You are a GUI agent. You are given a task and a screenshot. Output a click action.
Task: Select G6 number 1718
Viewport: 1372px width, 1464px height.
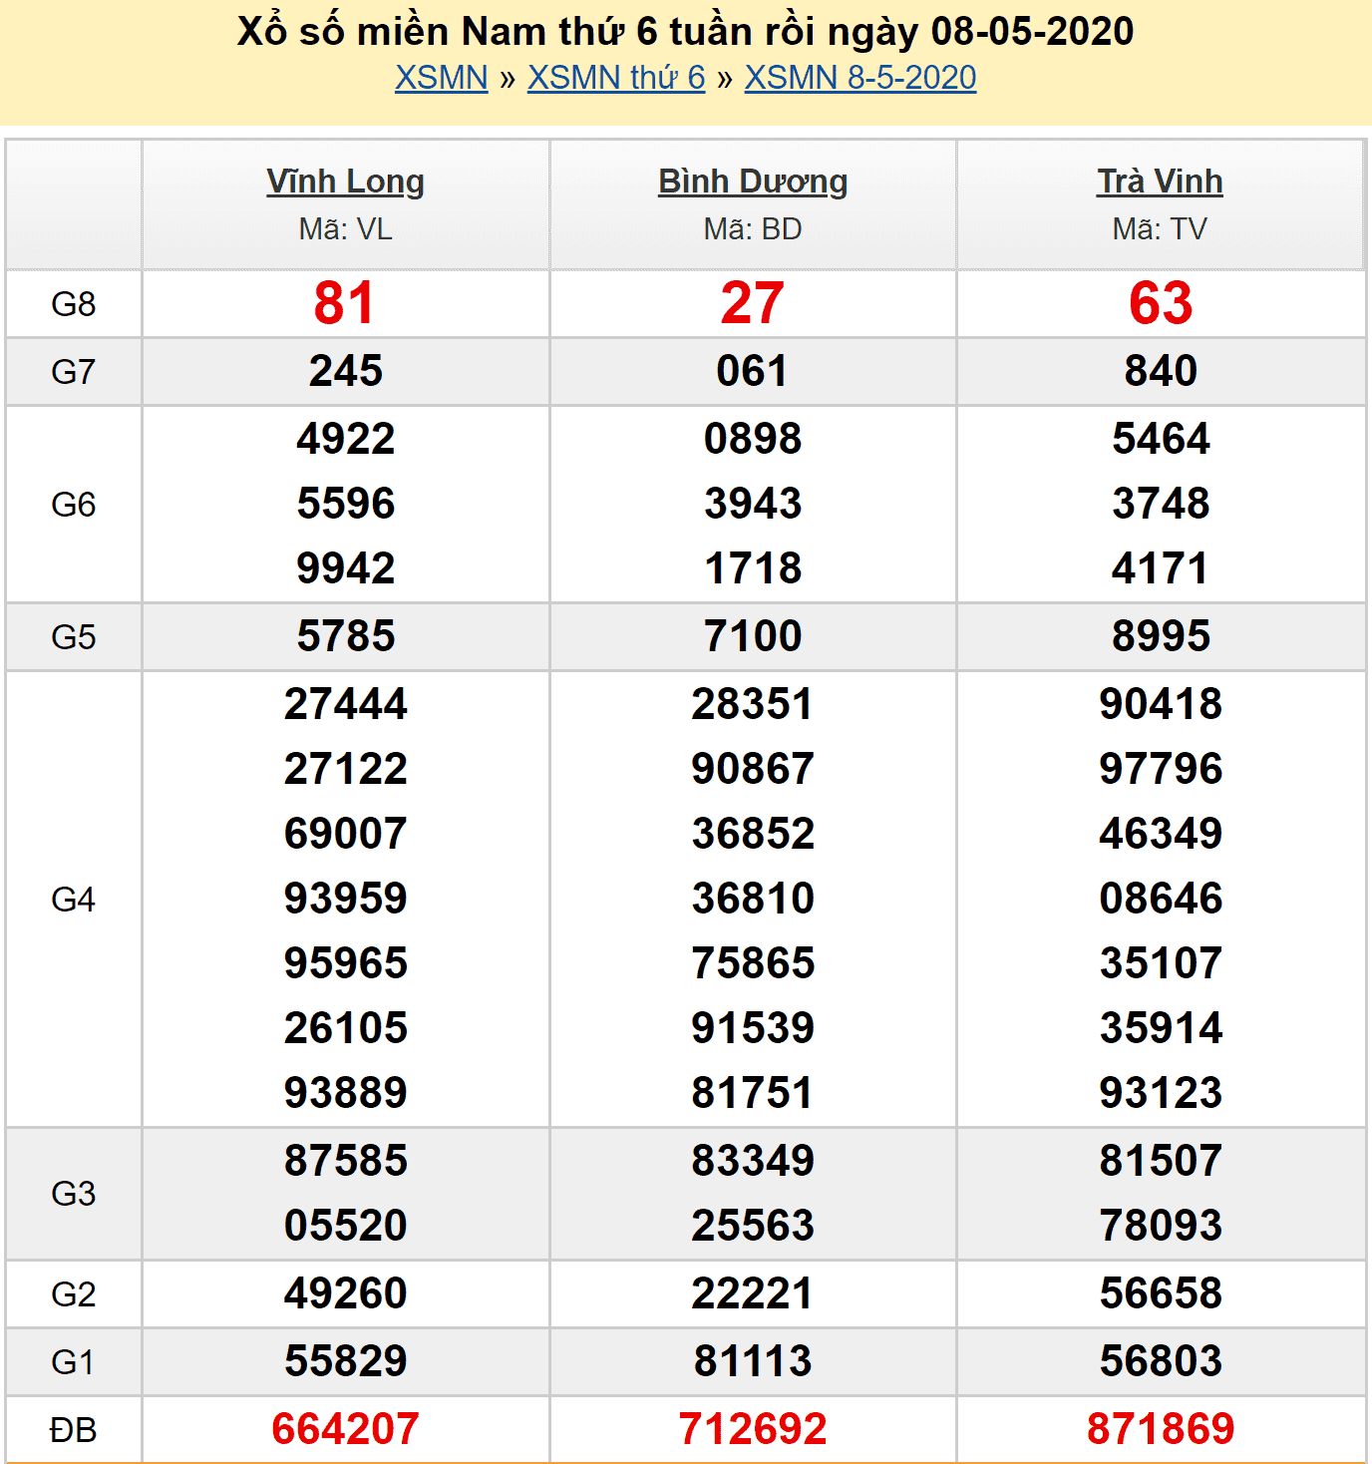[x=753, y=568]
